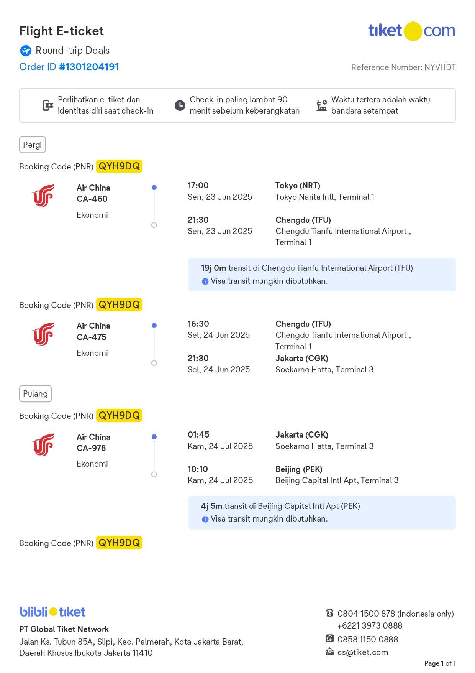
Task: Click the tiket.com logo
Action: pos(411,31)
